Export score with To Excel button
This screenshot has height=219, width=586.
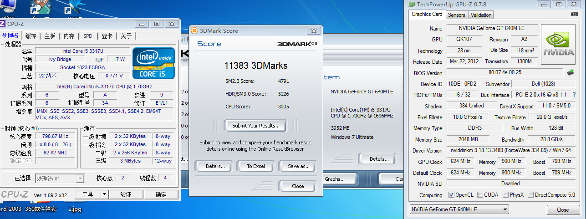tap(256, 166)
